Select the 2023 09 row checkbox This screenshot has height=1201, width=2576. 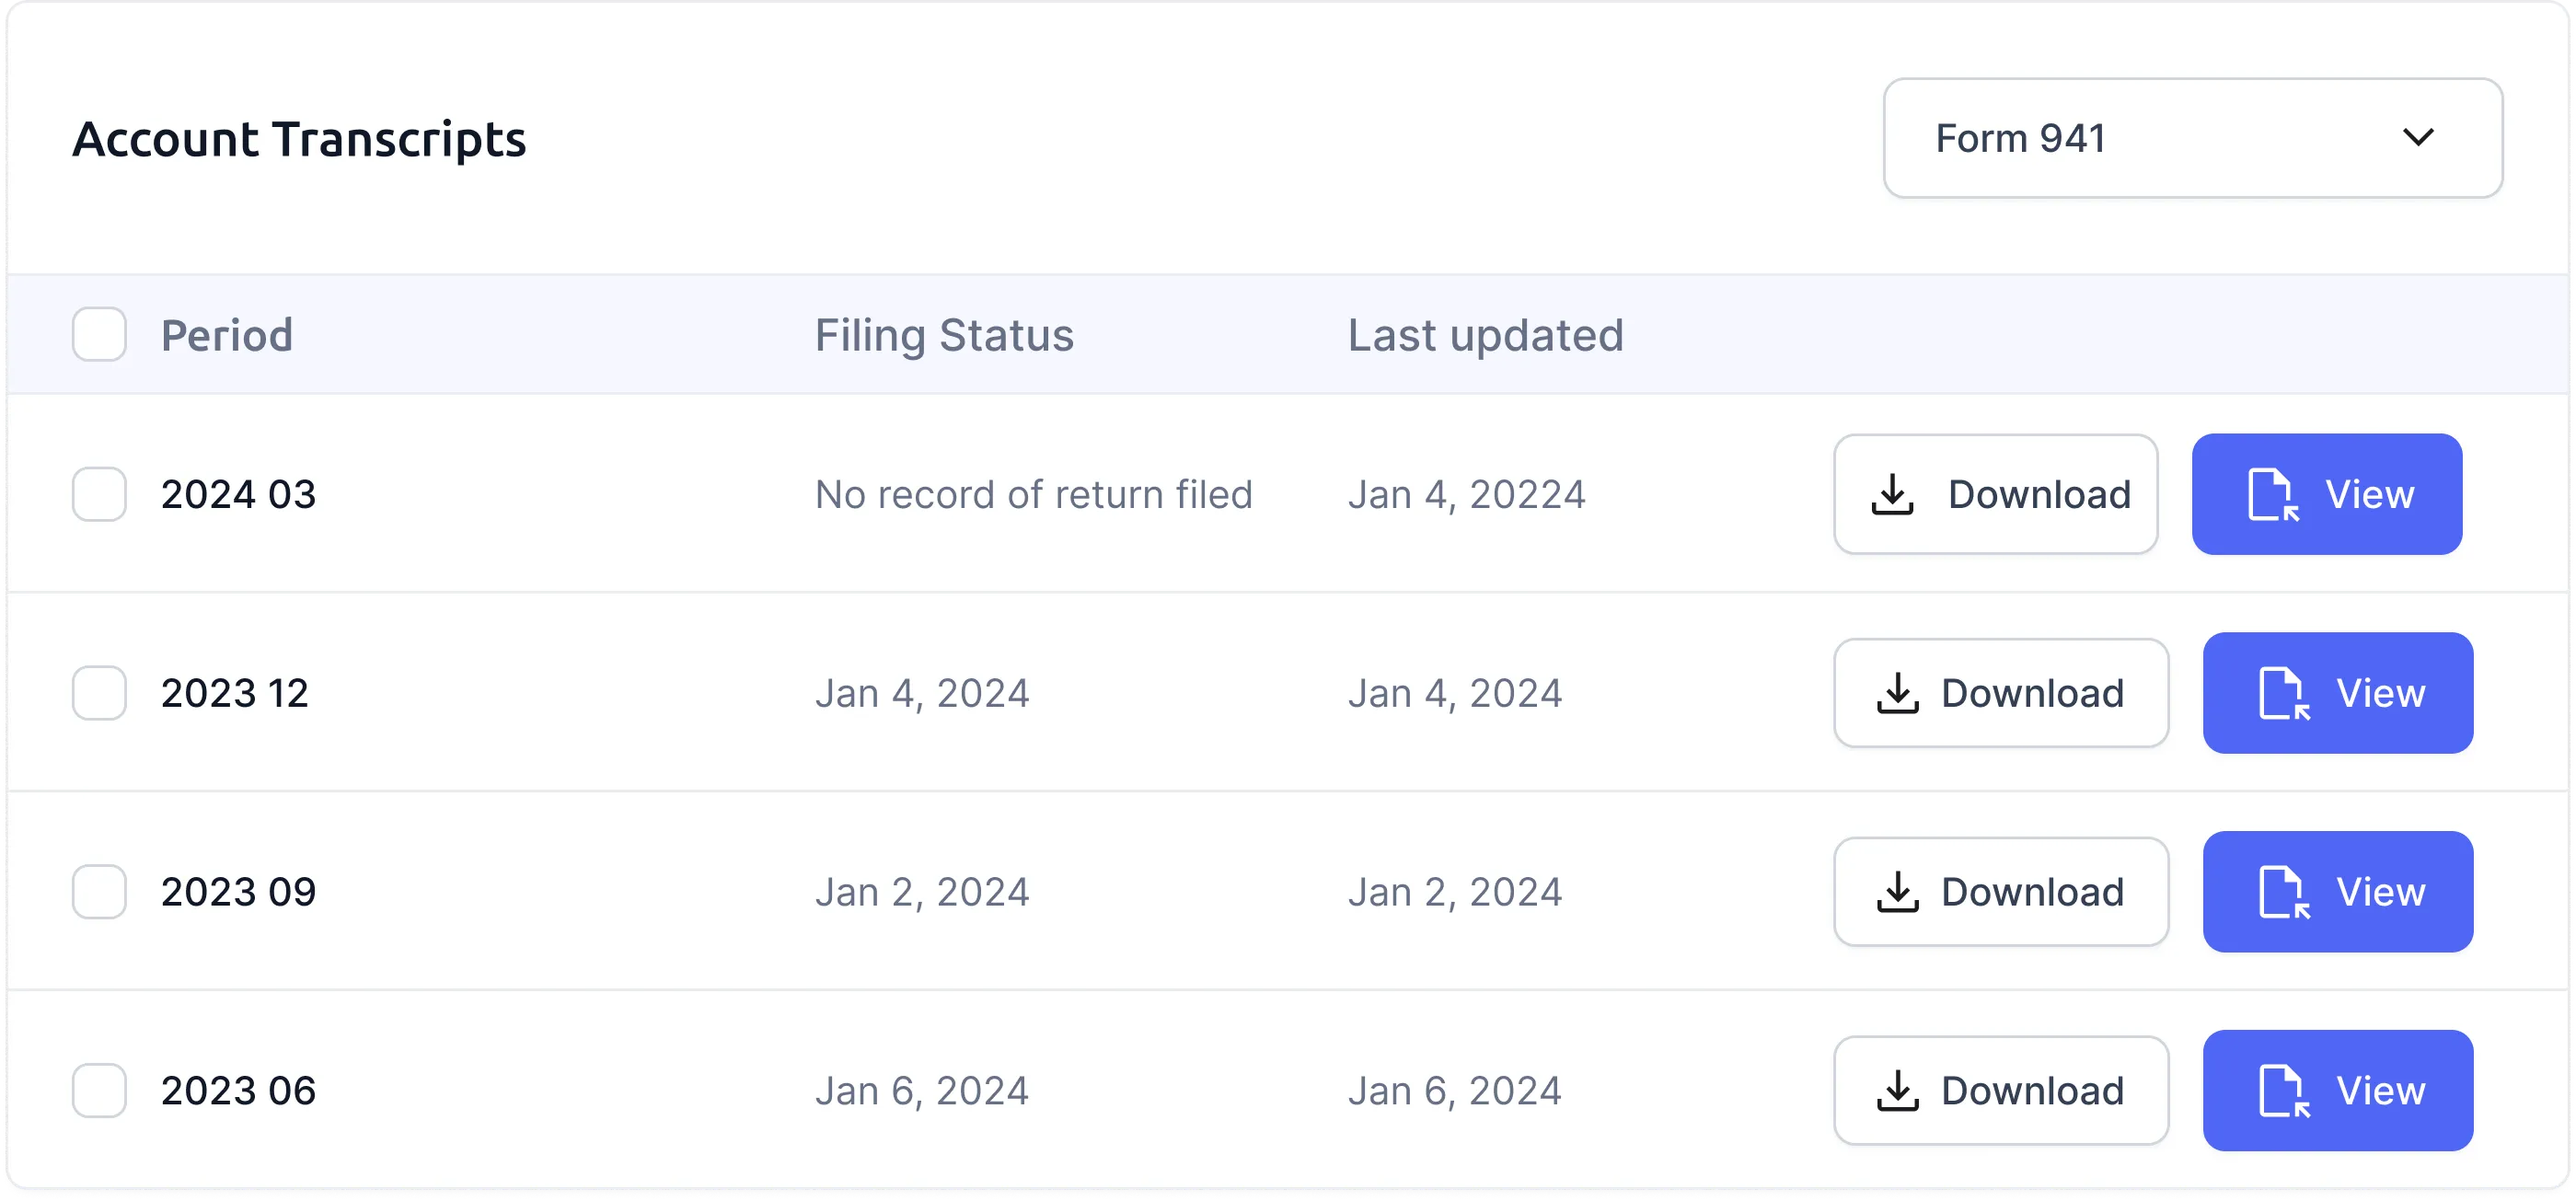pyautogui.click(x=99, y=892)
